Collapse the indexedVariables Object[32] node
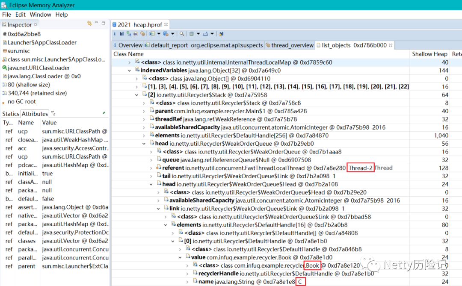This screenshot has height=286, width=462. [x=129, y=71]
